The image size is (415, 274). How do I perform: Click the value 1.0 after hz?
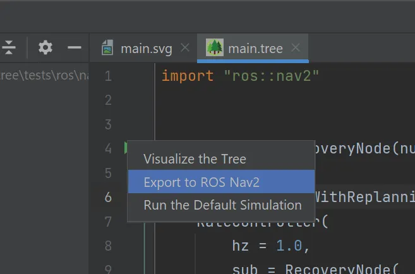click(x=289, y=246)
